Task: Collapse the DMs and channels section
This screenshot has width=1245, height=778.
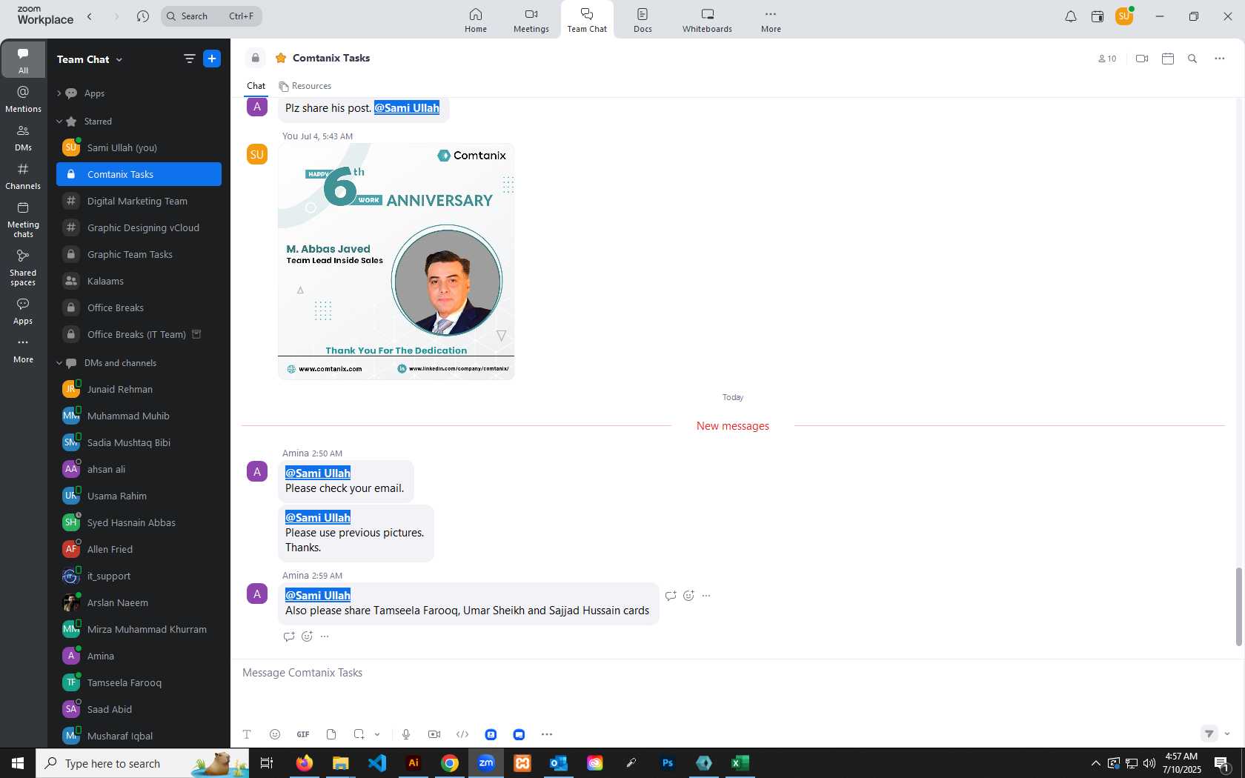Action: coord(59,363)
